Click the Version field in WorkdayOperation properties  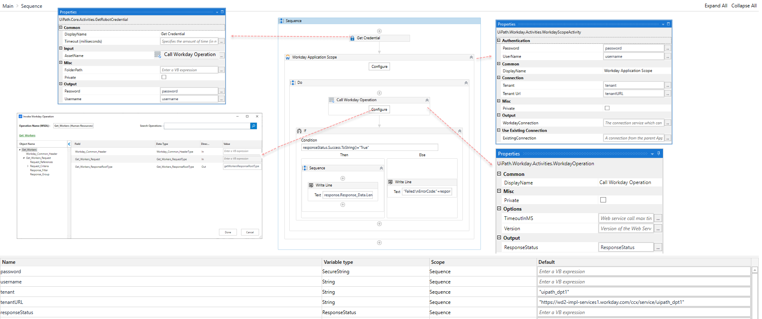[x=626, y=229]
